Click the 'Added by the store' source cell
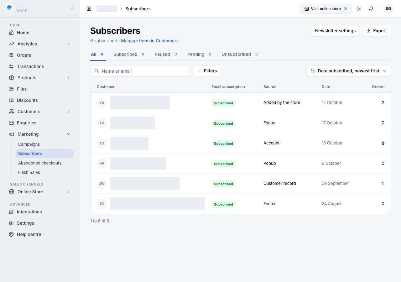Viewport: 401px width, 282px height. 282,102
